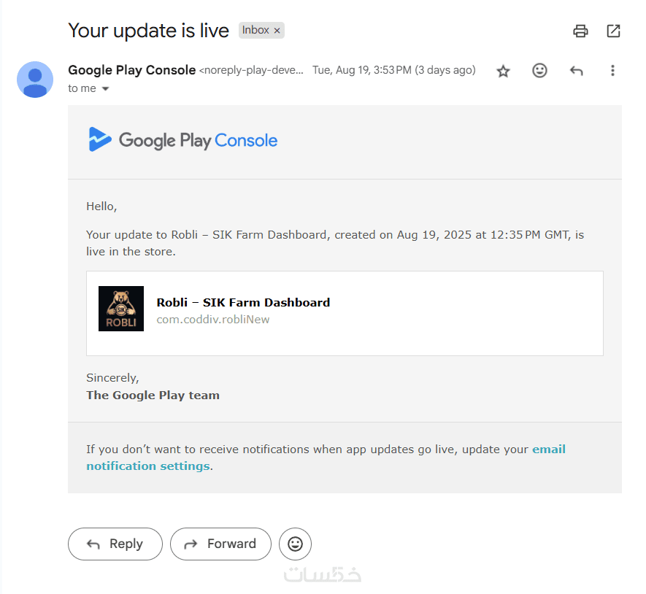Click the package name com.coddiv.robliNew
Image resolution: width=646 pixels, height=594 pixels.
[x=213, y=319]
